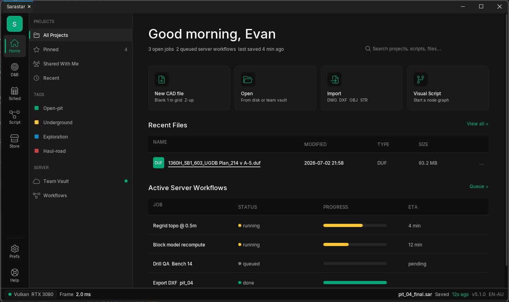
Task: Open the 1360H_SB1_603_UGDB Plan file link
Action: [214, 163]
